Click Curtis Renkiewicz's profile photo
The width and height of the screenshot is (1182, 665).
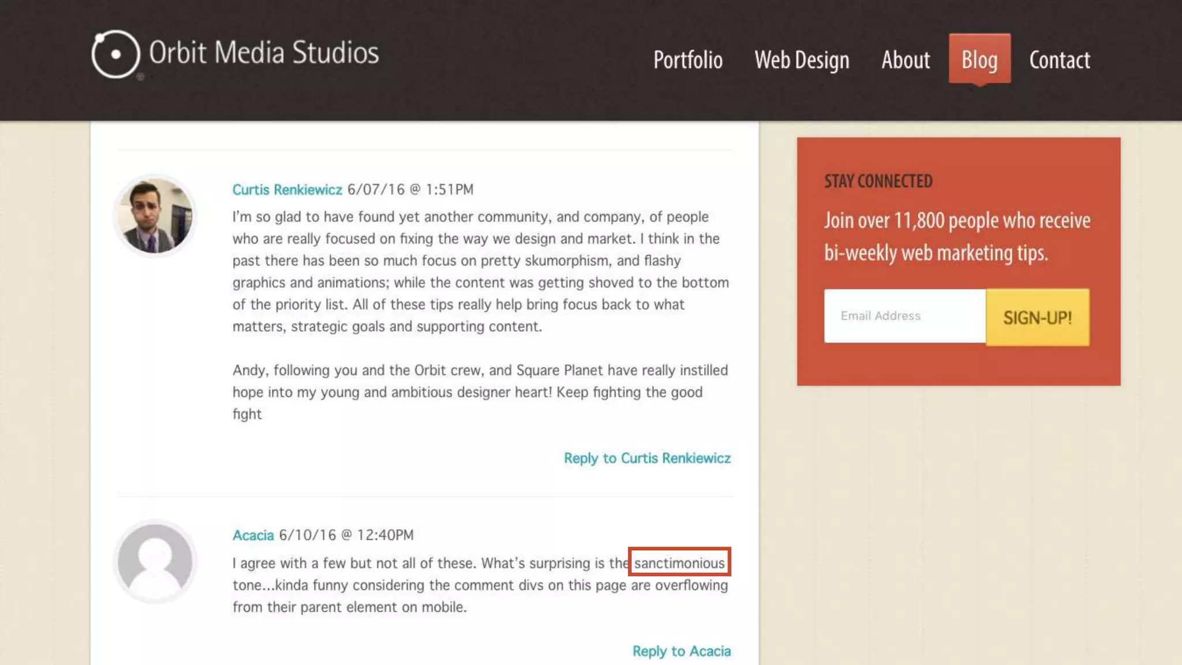pos(155,215)
